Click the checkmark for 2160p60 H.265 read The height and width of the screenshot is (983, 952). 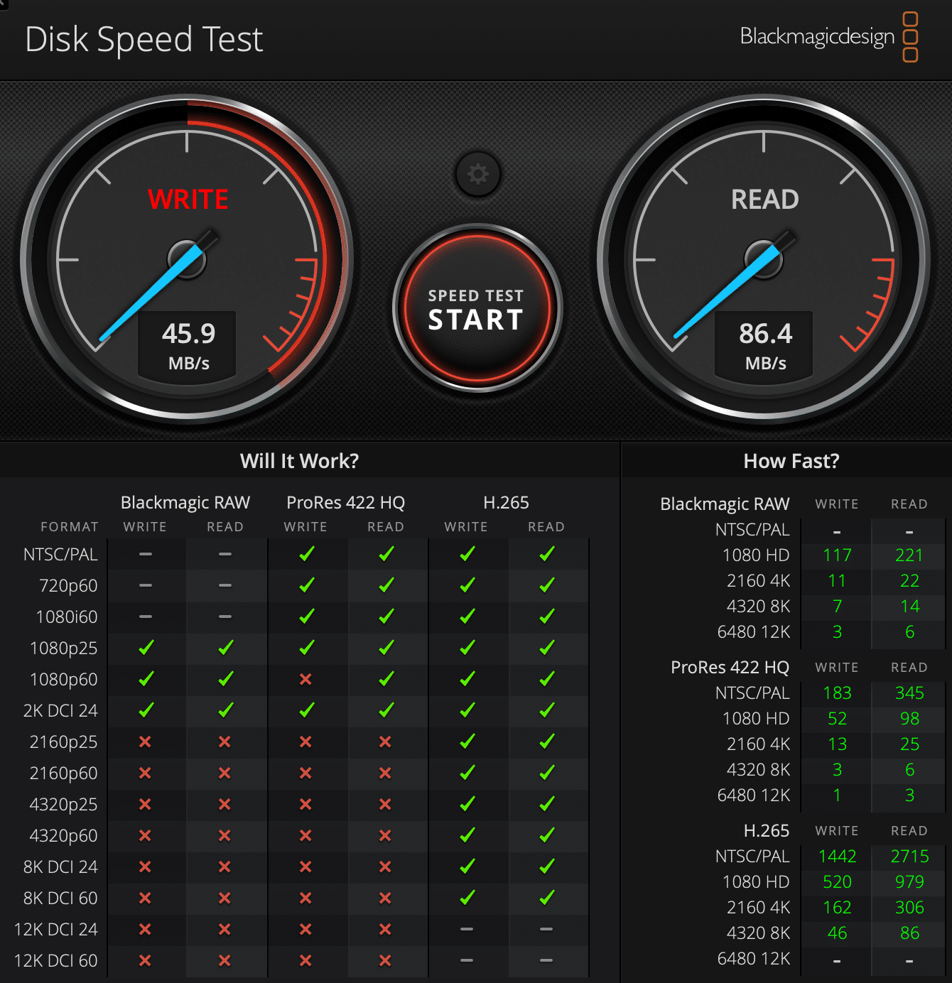click(546, 773)
